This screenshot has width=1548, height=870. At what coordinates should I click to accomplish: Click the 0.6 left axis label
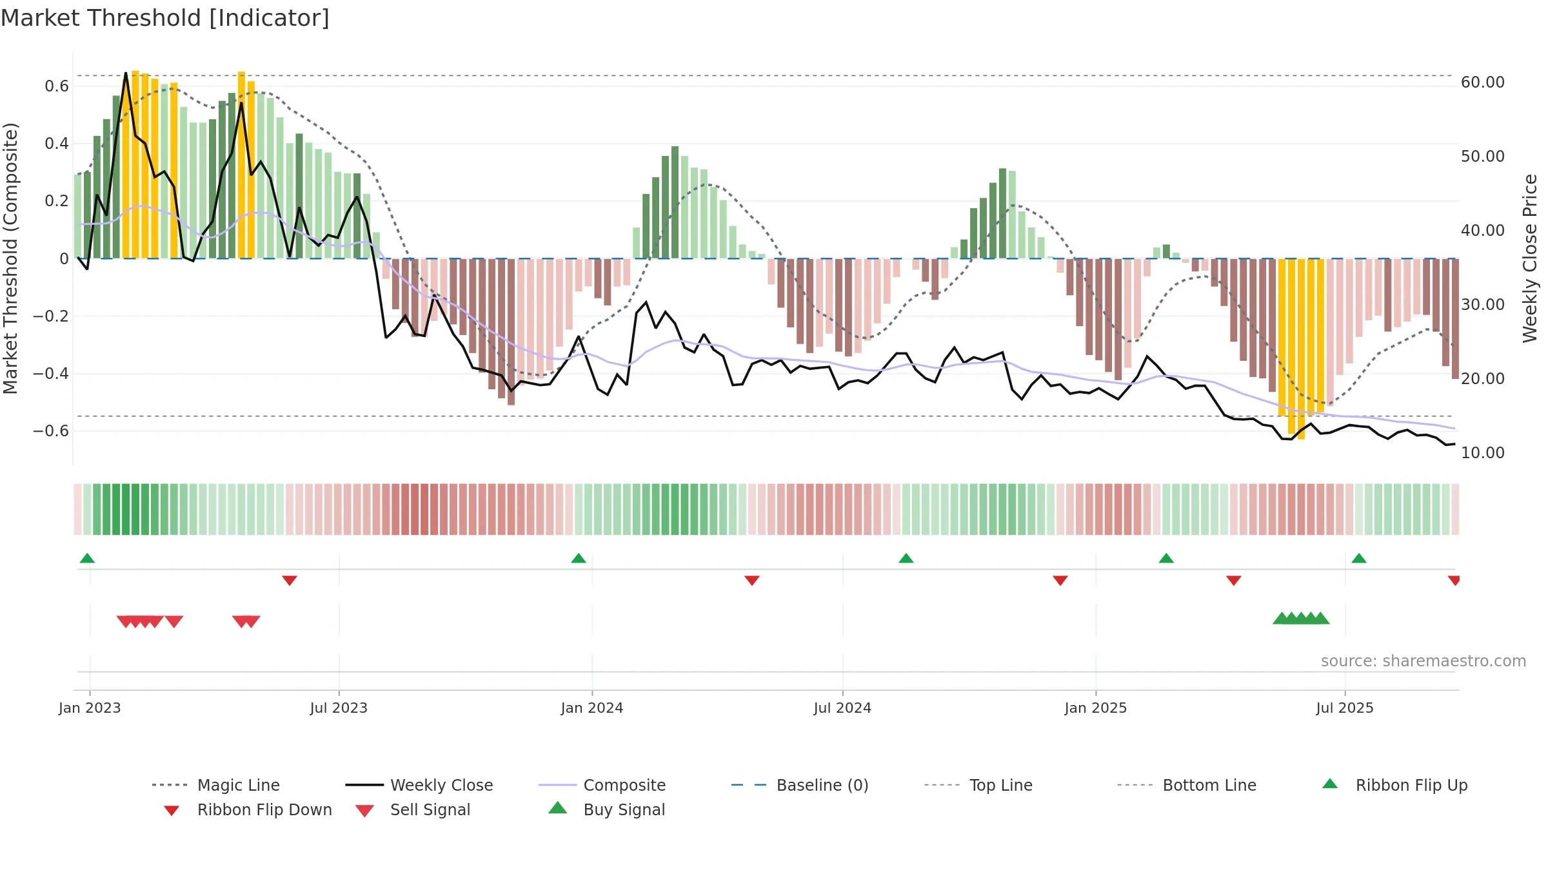(57, 86)
